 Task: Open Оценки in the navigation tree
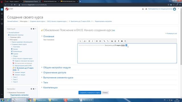click(x=16, y=54)
